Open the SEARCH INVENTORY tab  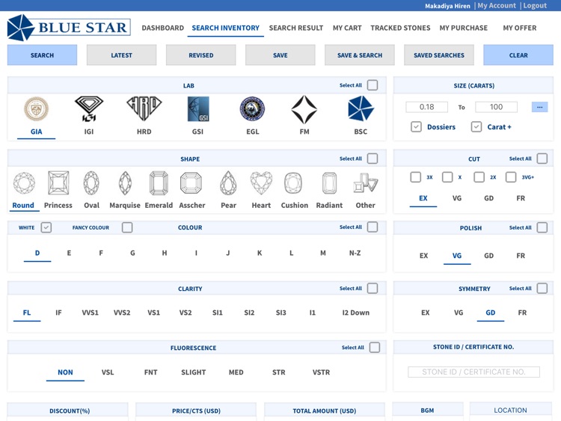coord(225,28)
